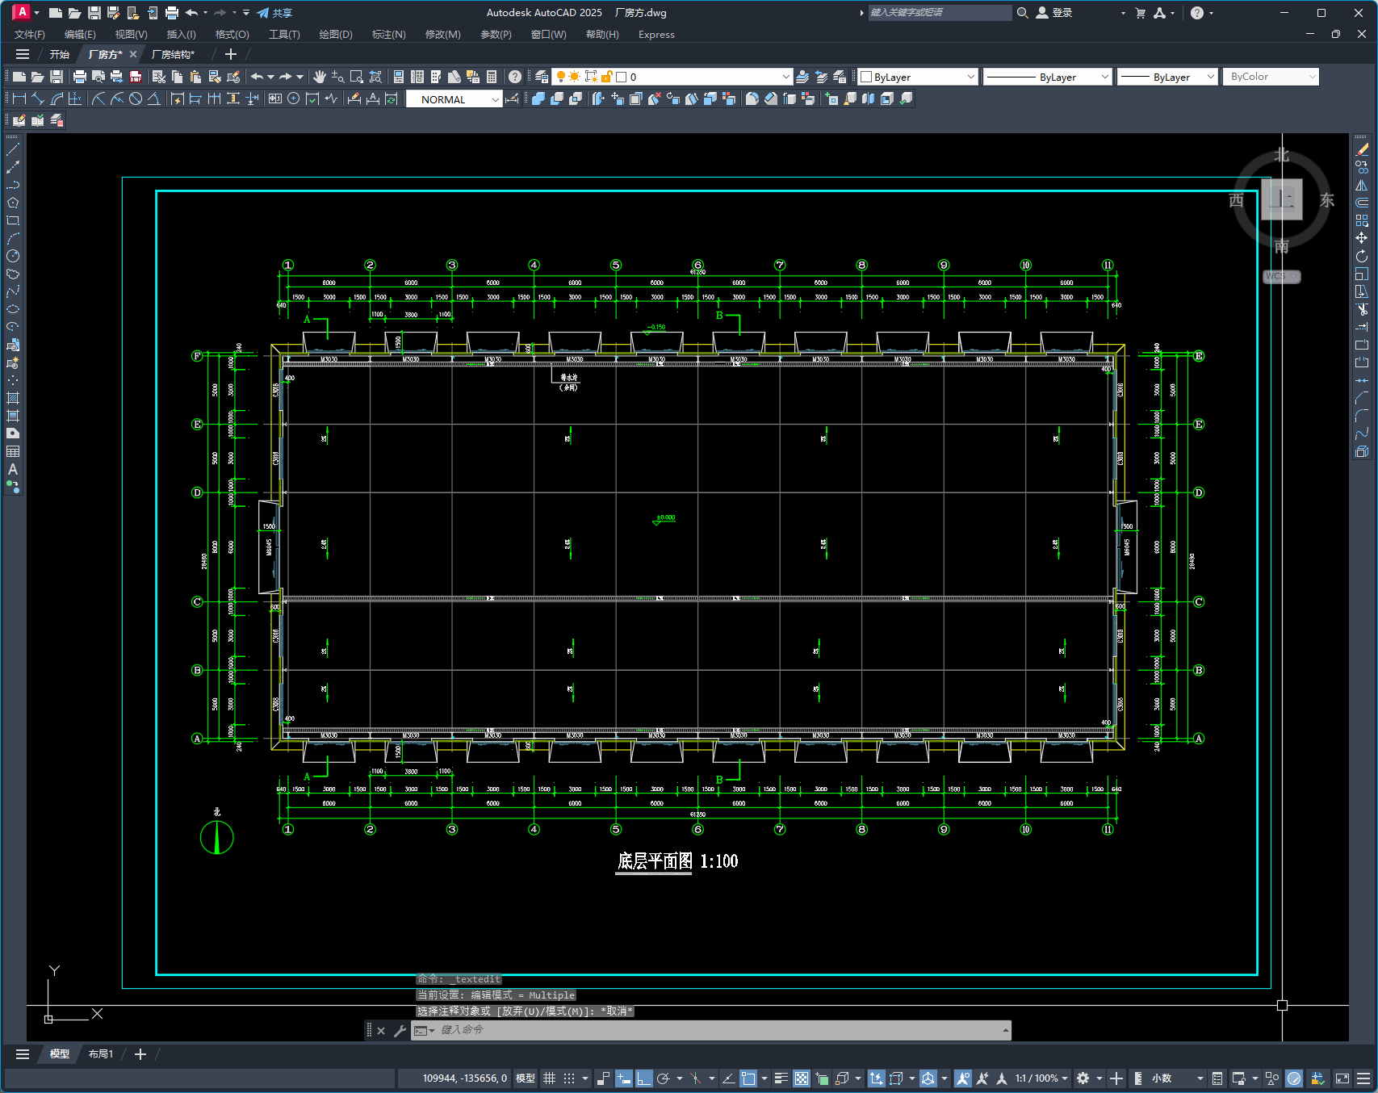
Task: Switch to the 布局1 layout tab
Action: pos(101,1054)
